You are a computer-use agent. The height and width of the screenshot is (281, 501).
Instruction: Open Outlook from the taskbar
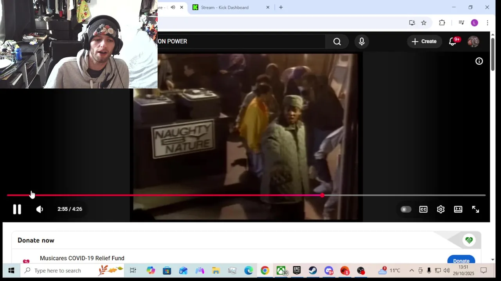click(x=183, y=270)
